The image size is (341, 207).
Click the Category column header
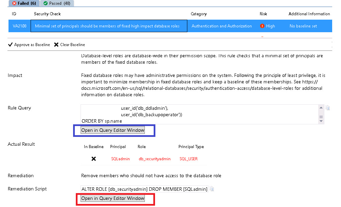(x=199, y=14)
